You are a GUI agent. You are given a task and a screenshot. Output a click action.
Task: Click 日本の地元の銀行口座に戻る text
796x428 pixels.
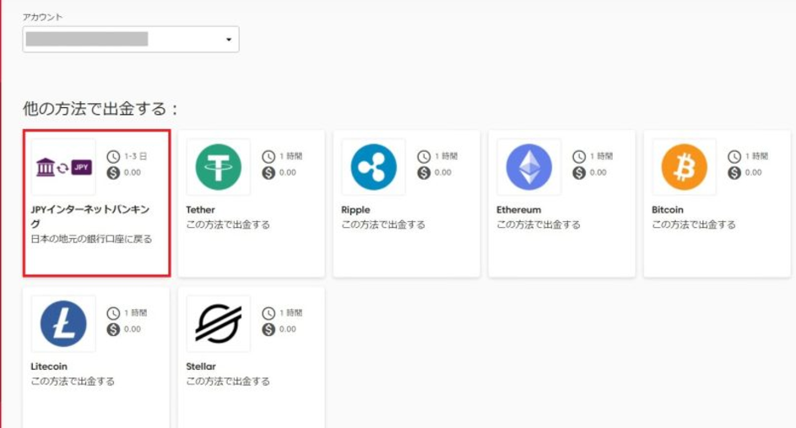pos(91,239)
